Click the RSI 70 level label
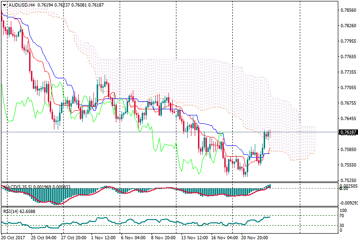This screenshot has height=243, width=358. click(x=343, y=216)
